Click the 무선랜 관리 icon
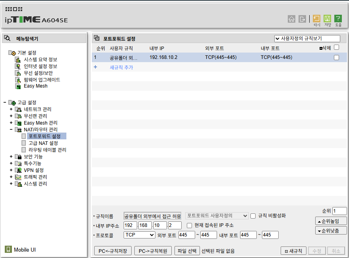This screenshot has width=349, height=258. click(18, 116)
